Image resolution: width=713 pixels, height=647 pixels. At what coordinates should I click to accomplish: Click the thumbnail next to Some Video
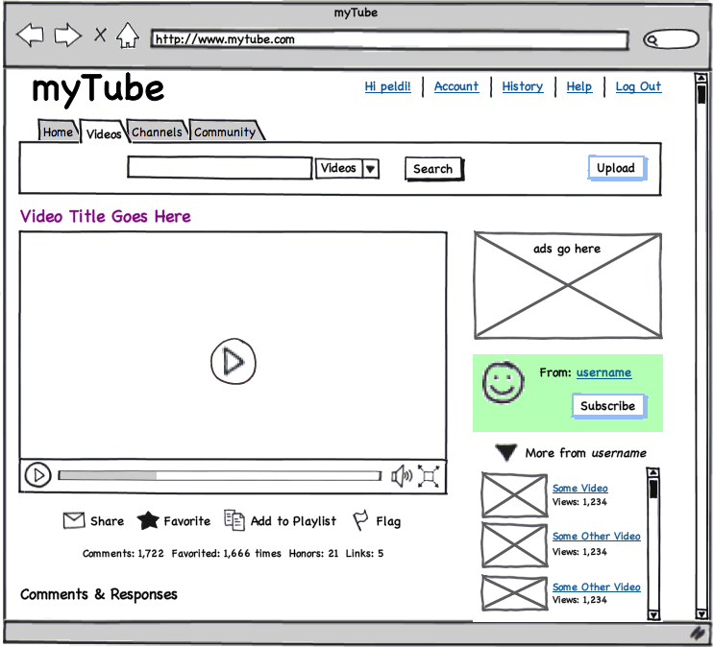[x=515, y=495]
